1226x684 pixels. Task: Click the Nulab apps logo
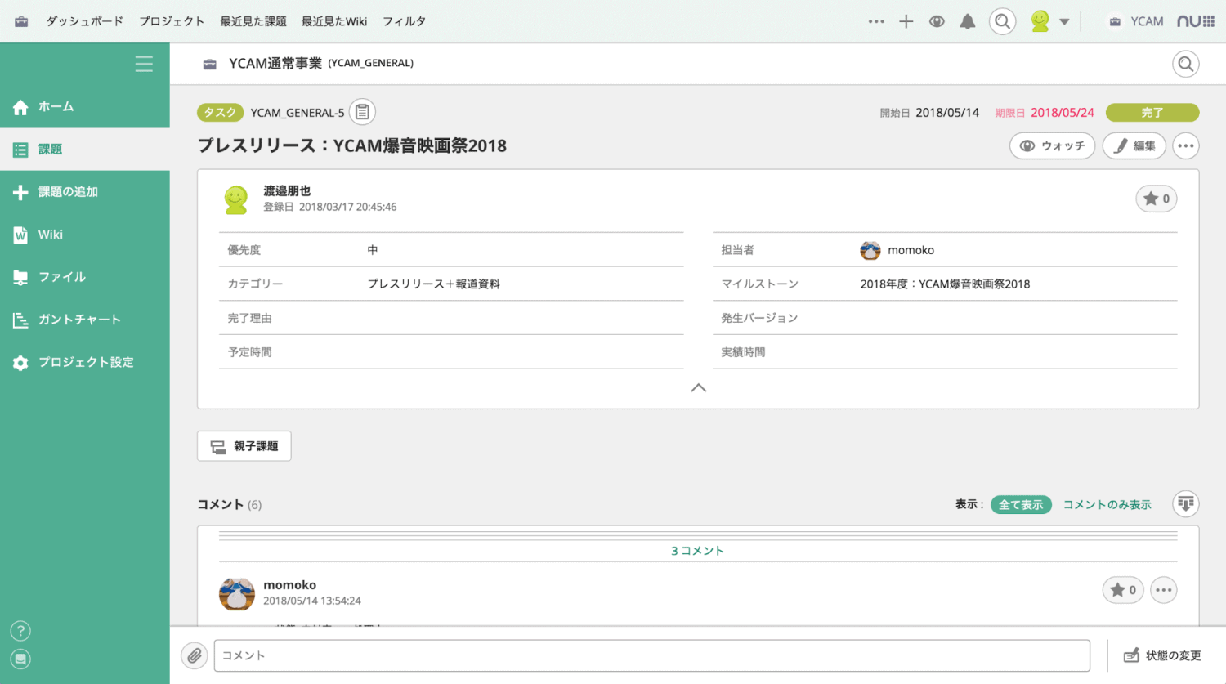point(1196,21)
